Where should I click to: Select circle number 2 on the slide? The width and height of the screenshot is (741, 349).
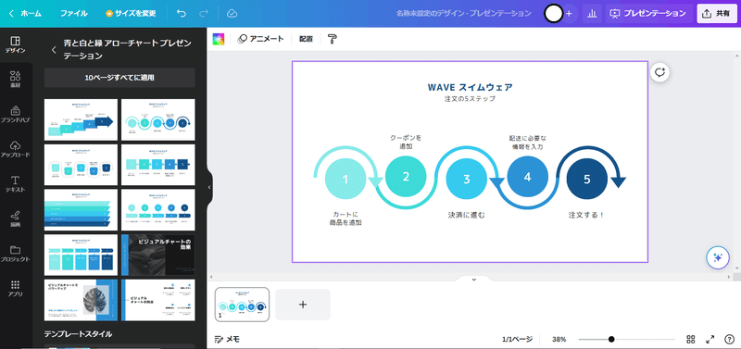406,177
